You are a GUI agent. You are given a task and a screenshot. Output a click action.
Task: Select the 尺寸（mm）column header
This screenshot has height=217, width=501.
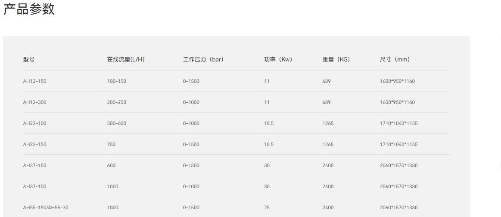(x=395, y=59)
